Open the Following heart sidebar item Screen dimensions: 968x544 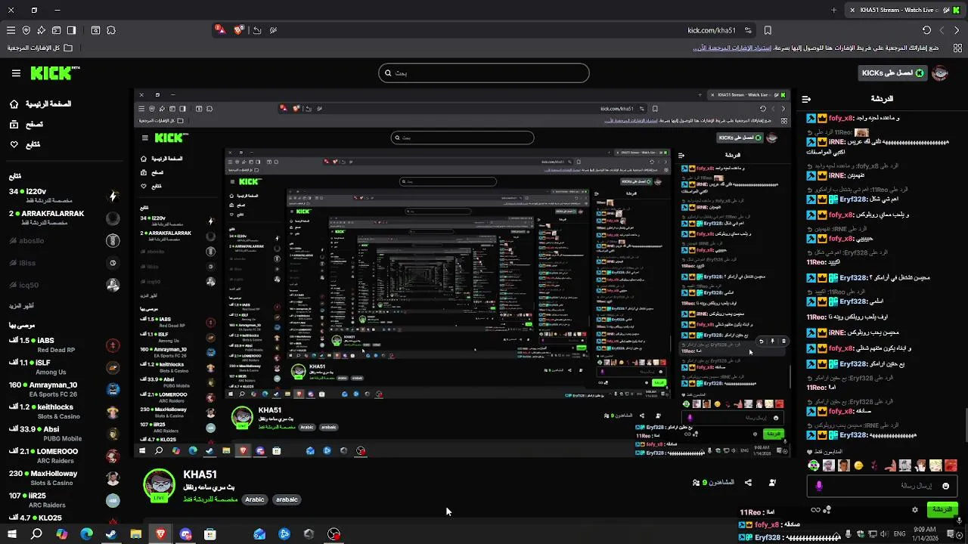[25, 144]
